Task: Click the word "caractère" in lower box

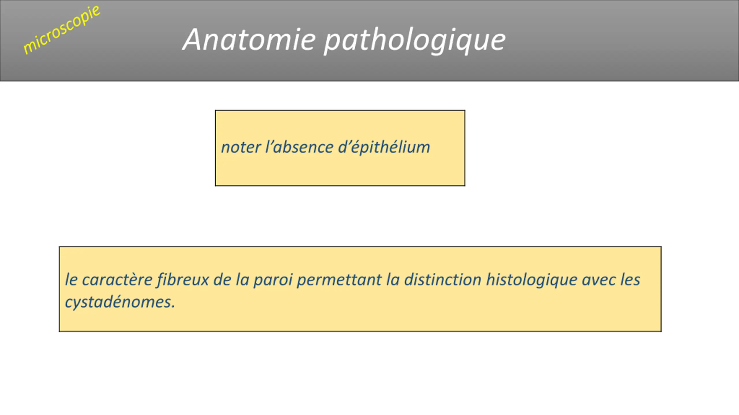Action: tap(117, 280)
